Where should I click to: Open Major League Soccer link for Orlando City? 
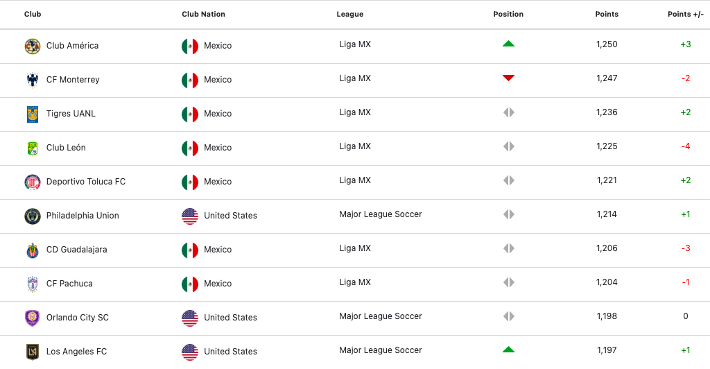click(x=381, y=316)
